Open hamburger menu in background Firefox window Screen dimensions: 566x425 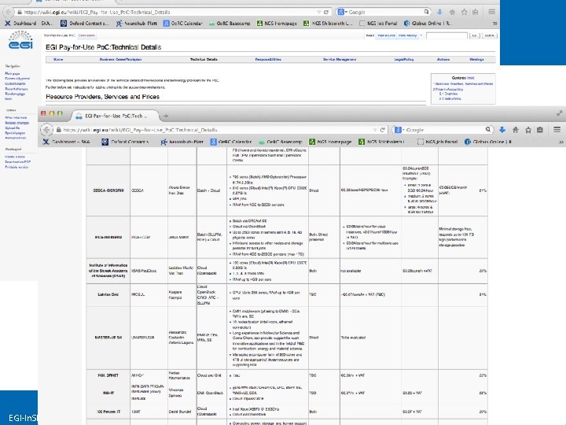click(491, 12)
